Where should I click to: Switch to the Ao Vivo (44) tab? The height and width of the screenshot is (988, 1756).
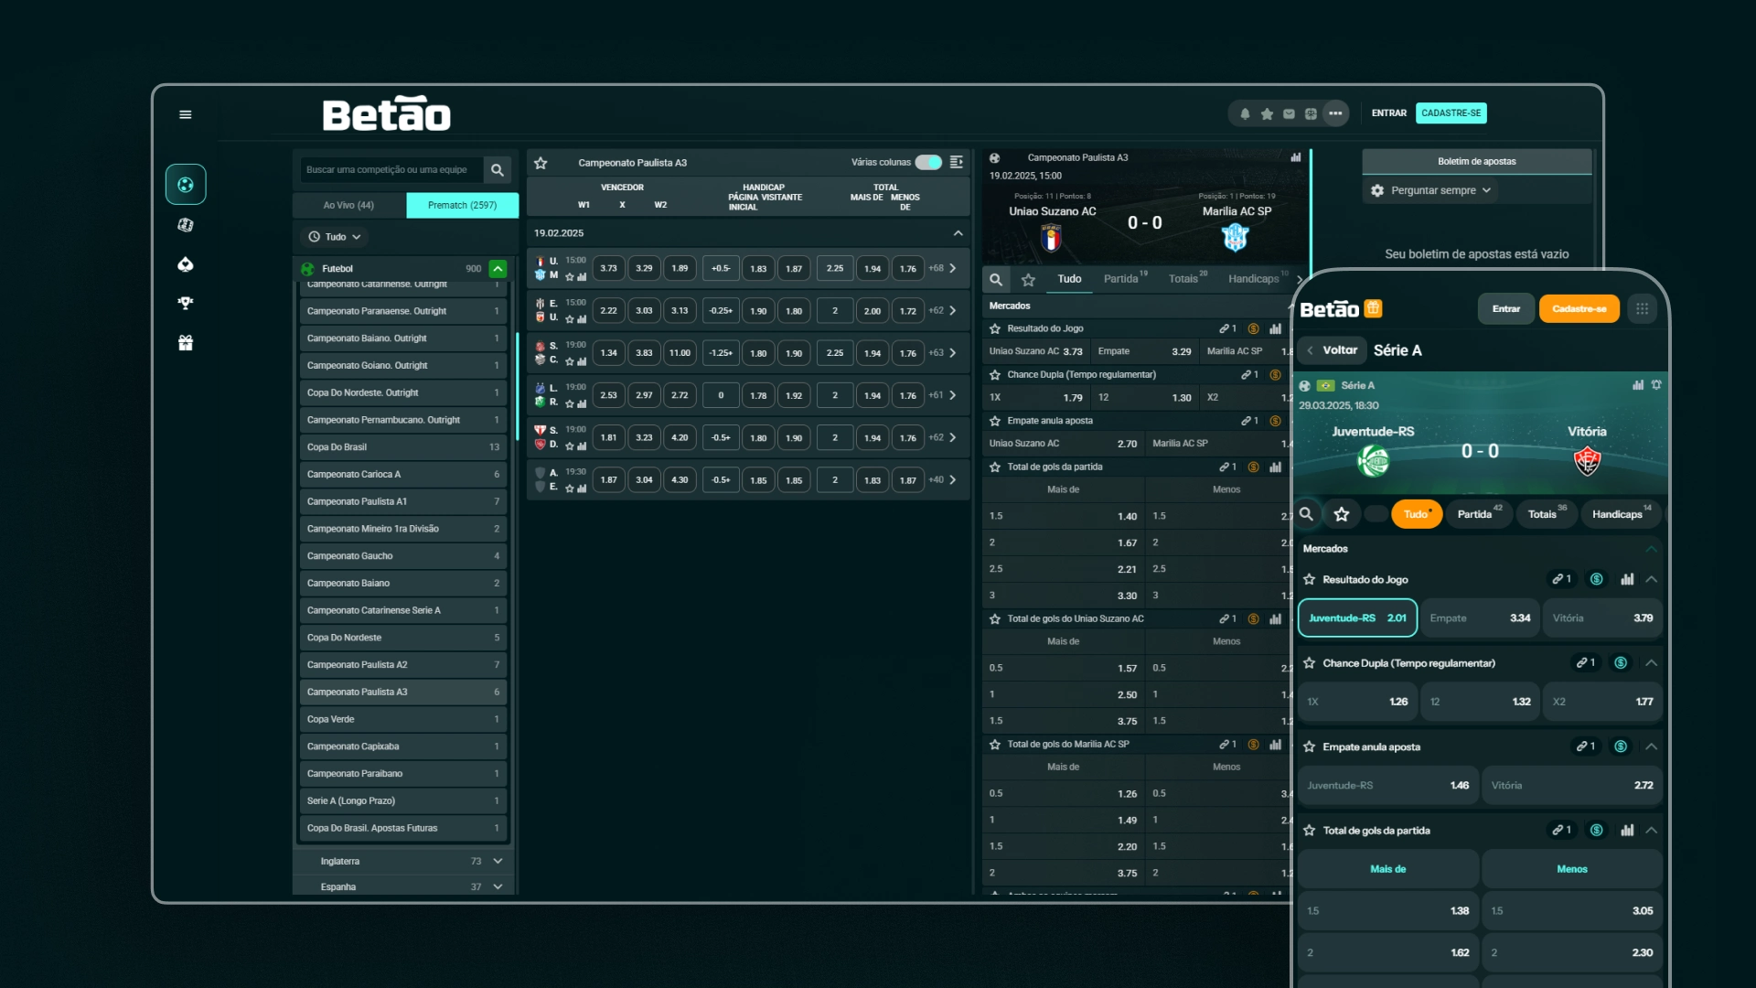348,205
